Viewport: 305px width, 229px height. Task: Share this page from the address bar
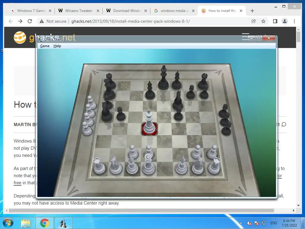point(254,21)
